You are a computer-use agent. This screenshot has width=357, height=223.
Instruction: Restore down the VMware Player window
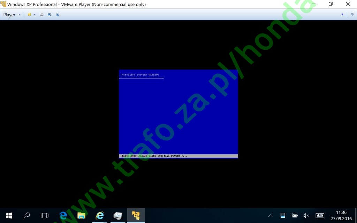pyautogui.click(x=331, y=4)
